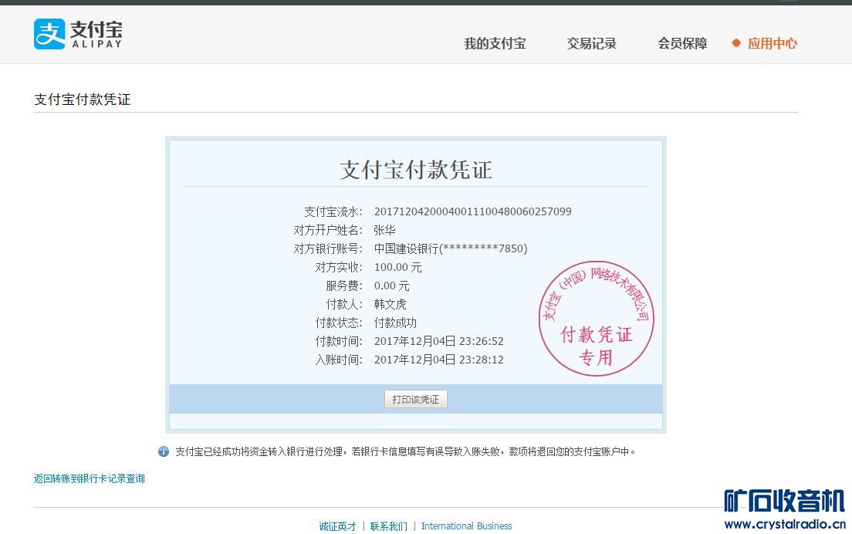Open 会员保障 section
This screenshot has width=852, height=534.
(682, 43)
